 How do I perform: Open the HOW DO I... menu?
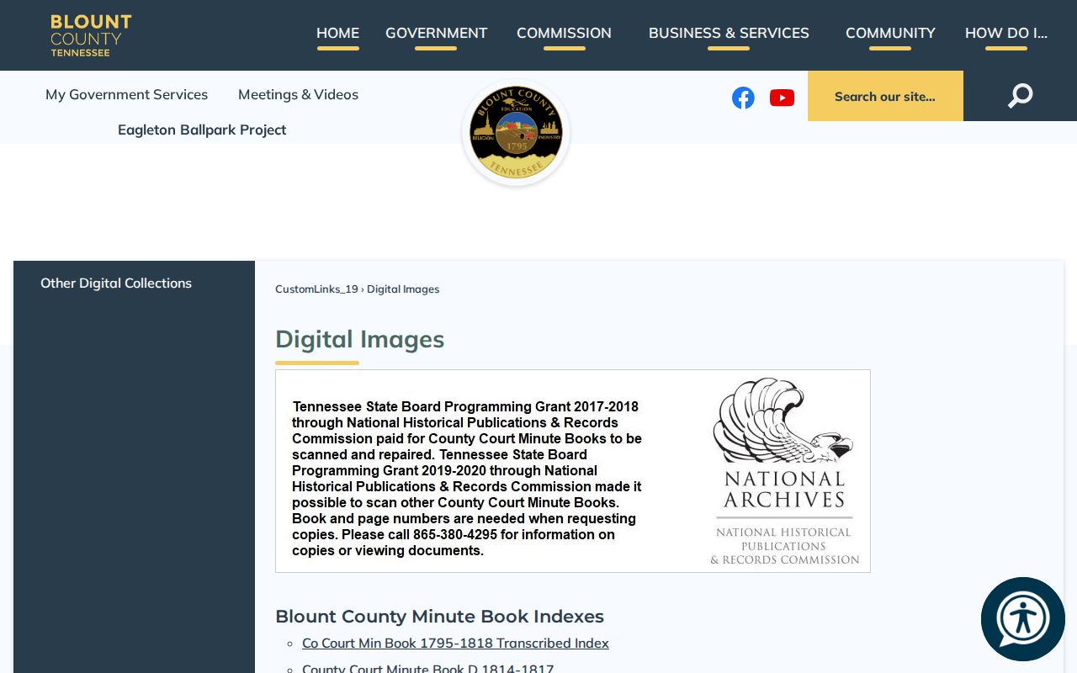(1006, 34)
